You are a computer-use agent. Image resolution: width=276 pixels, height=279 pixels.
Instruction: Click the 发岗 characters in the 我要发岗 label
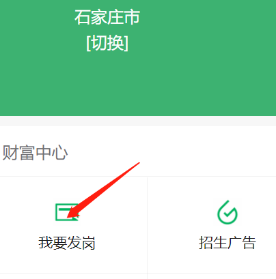[x=81, y=243]
